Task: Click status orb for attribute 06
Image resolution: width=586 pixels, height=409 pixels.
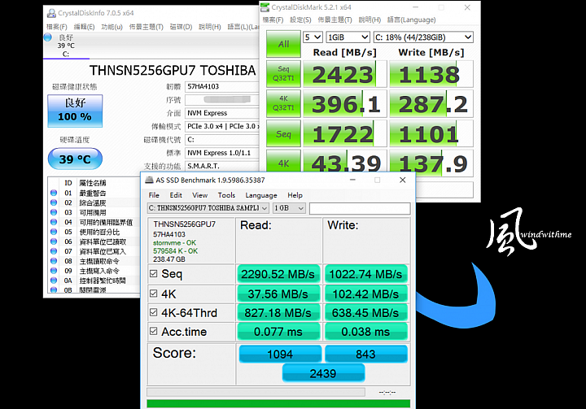Action: point(54,241)
